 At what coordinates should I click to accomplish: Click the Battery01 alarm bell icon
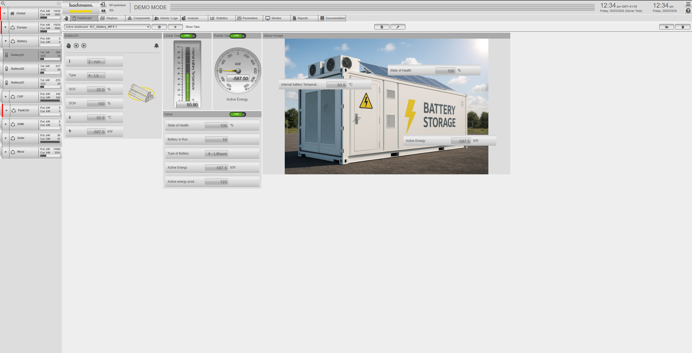pyautogui.click(x=156, y=46)
